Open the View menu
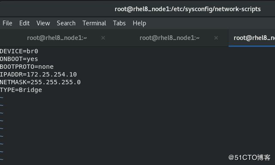Viewport: 275px width, 165px height. click(x=43, y=23)
